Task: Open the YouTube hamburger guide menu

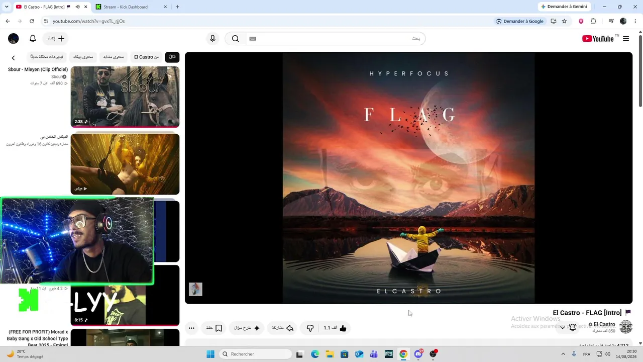Action: 626,39
